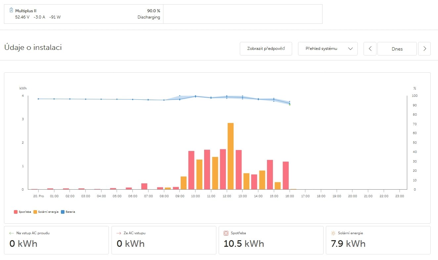Click the battery icon beside Multiplus II

(x=11, y=10)
